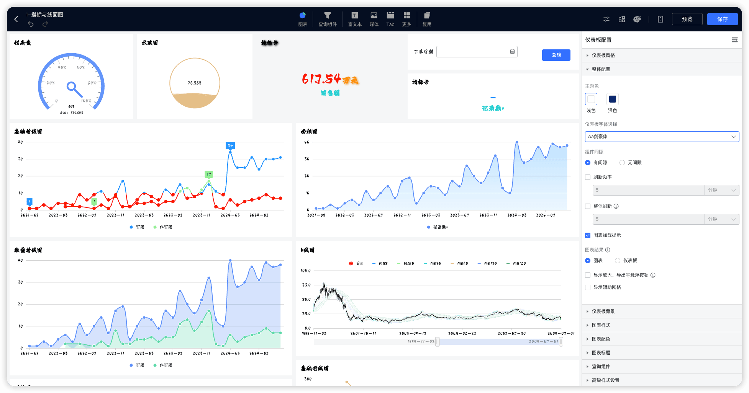Image resolution: width=749 pixels, height=393 pixels.
Task: Uncheck the 图表加载提示 checkbox
Action: click(x=588, y=235)
